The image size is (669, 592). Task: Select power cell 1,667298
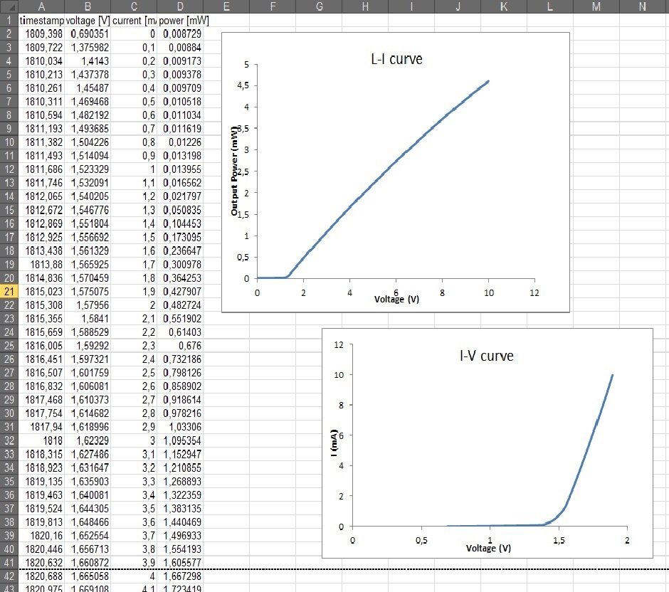pyautogui.click(x=180, y=576)
